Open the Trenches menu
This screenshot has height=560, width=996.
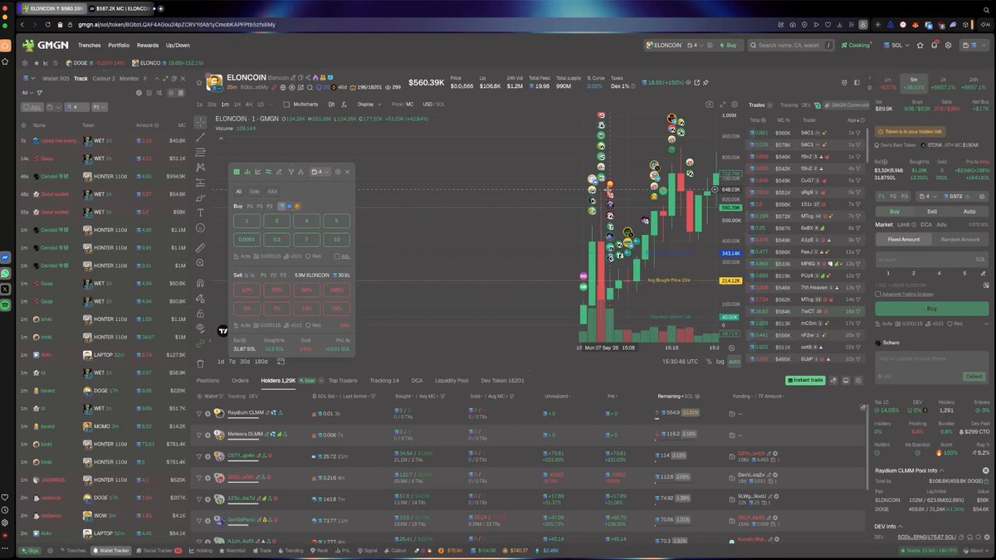(x=89, y=46)
